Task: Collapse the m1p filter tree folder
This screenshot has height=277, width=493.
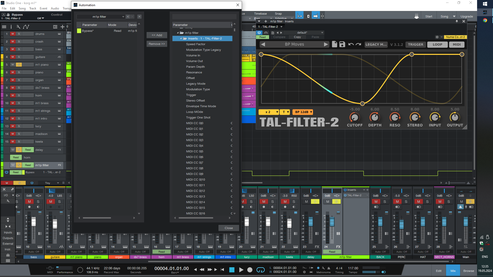Action: [x=178, y=33]
